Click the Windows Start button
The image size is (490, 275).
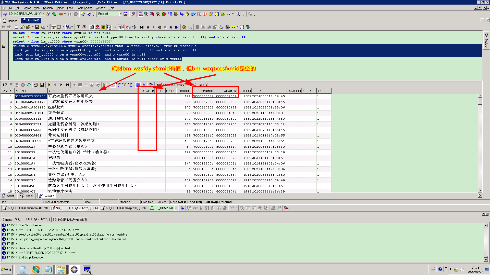(x=7, y=269)
